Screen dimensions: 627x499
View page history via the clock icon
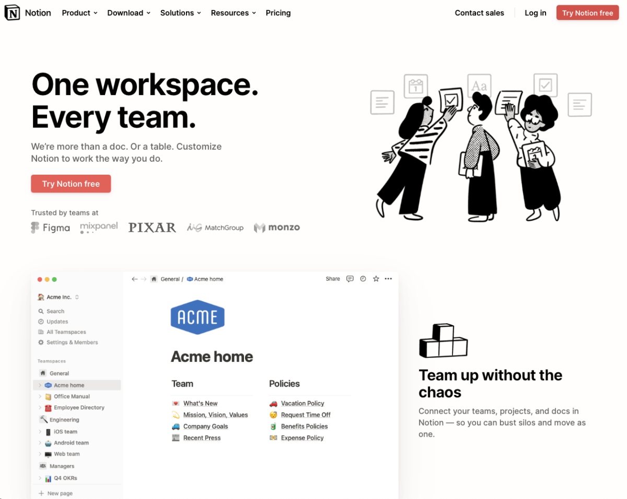click(x=363, y=279)
